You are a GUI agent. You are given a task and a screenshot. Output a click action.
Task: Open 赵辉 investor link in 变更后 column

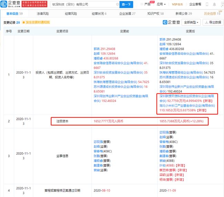(162, 44)
